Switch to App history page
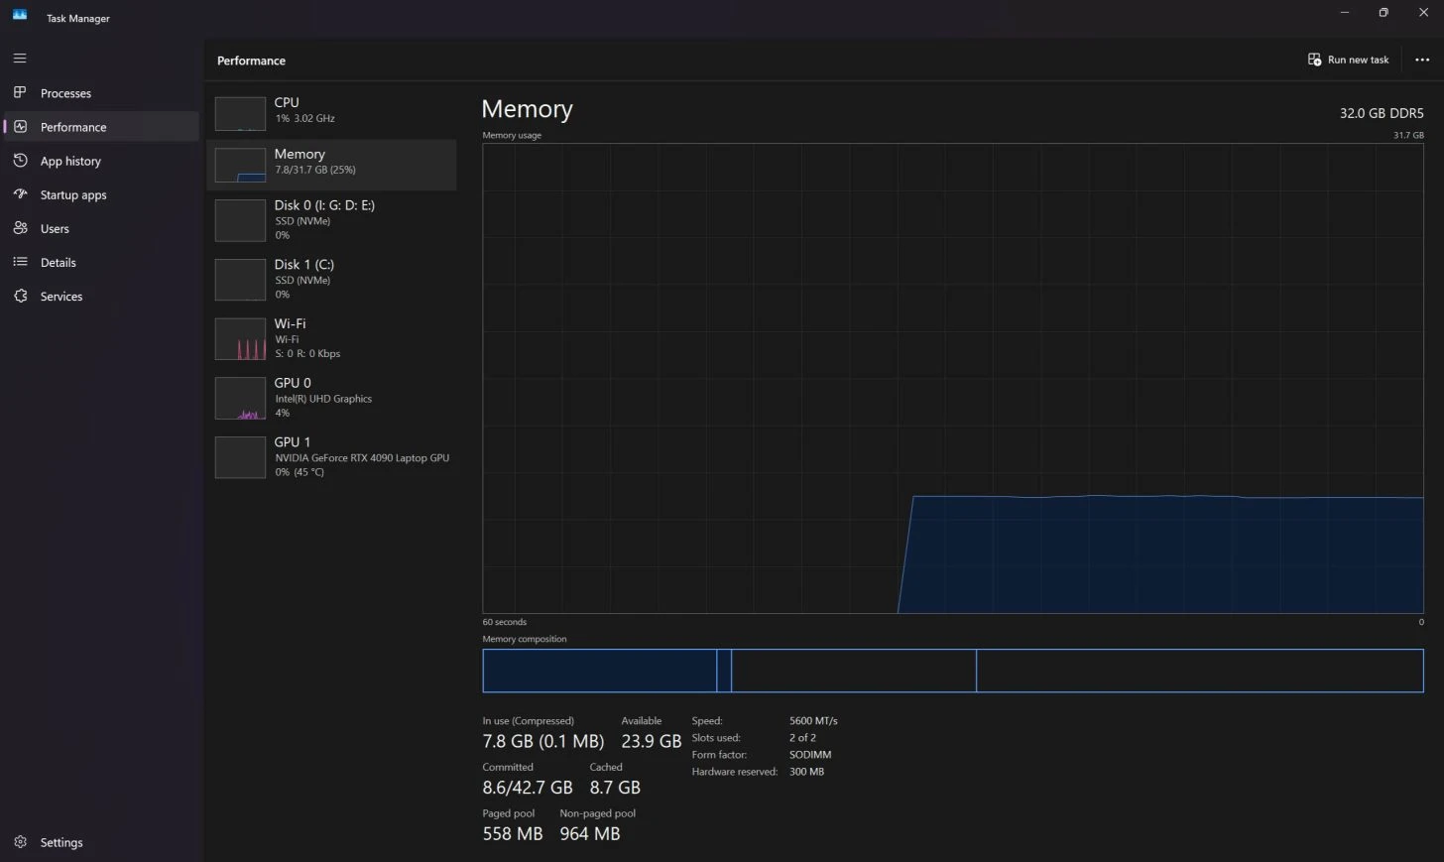 click(x=70, y=161)
